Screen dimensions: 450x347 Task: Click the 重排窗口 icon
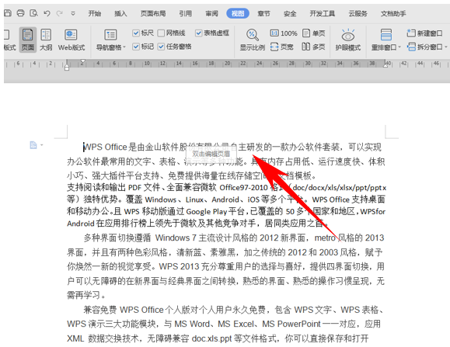tap(386, 35)
